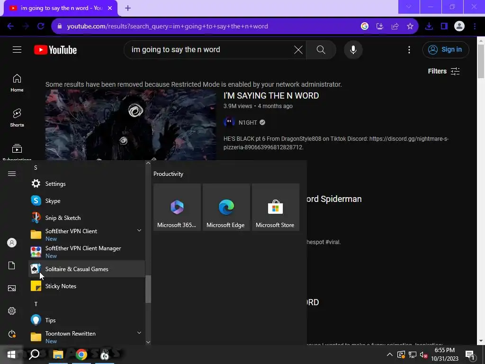The height and width of the screenshot is (364, 485).
Task: Open the Microsoft Edge tile
Action: point(226,207)
